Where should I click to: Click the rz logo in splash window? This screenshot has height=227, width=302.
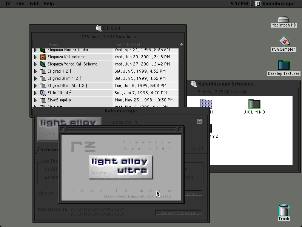[83, 147]
